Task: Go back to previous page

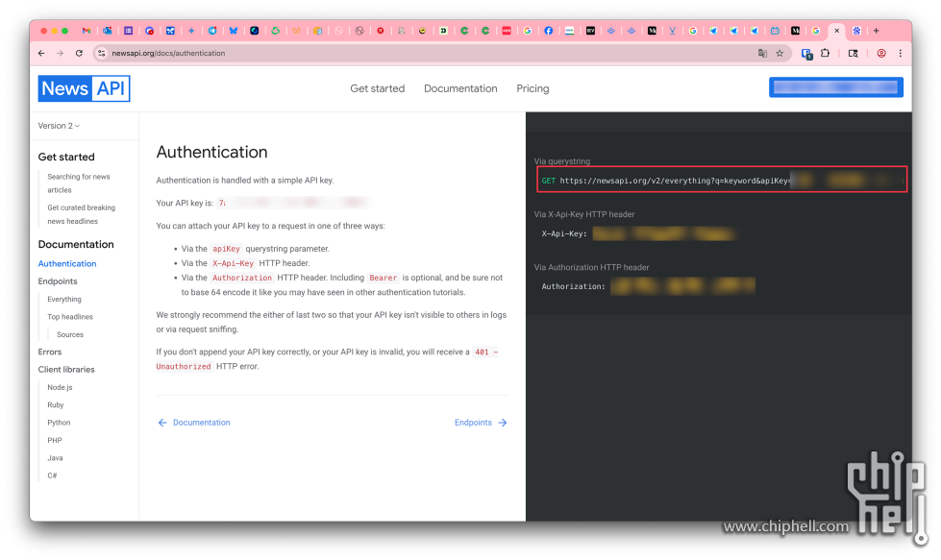Action: click(x=41, y=54)
